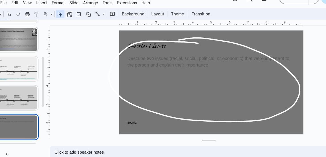Screen dimensions: 326x157
Task: Open the Extensions menu
Action: click(x=127, y=3)
